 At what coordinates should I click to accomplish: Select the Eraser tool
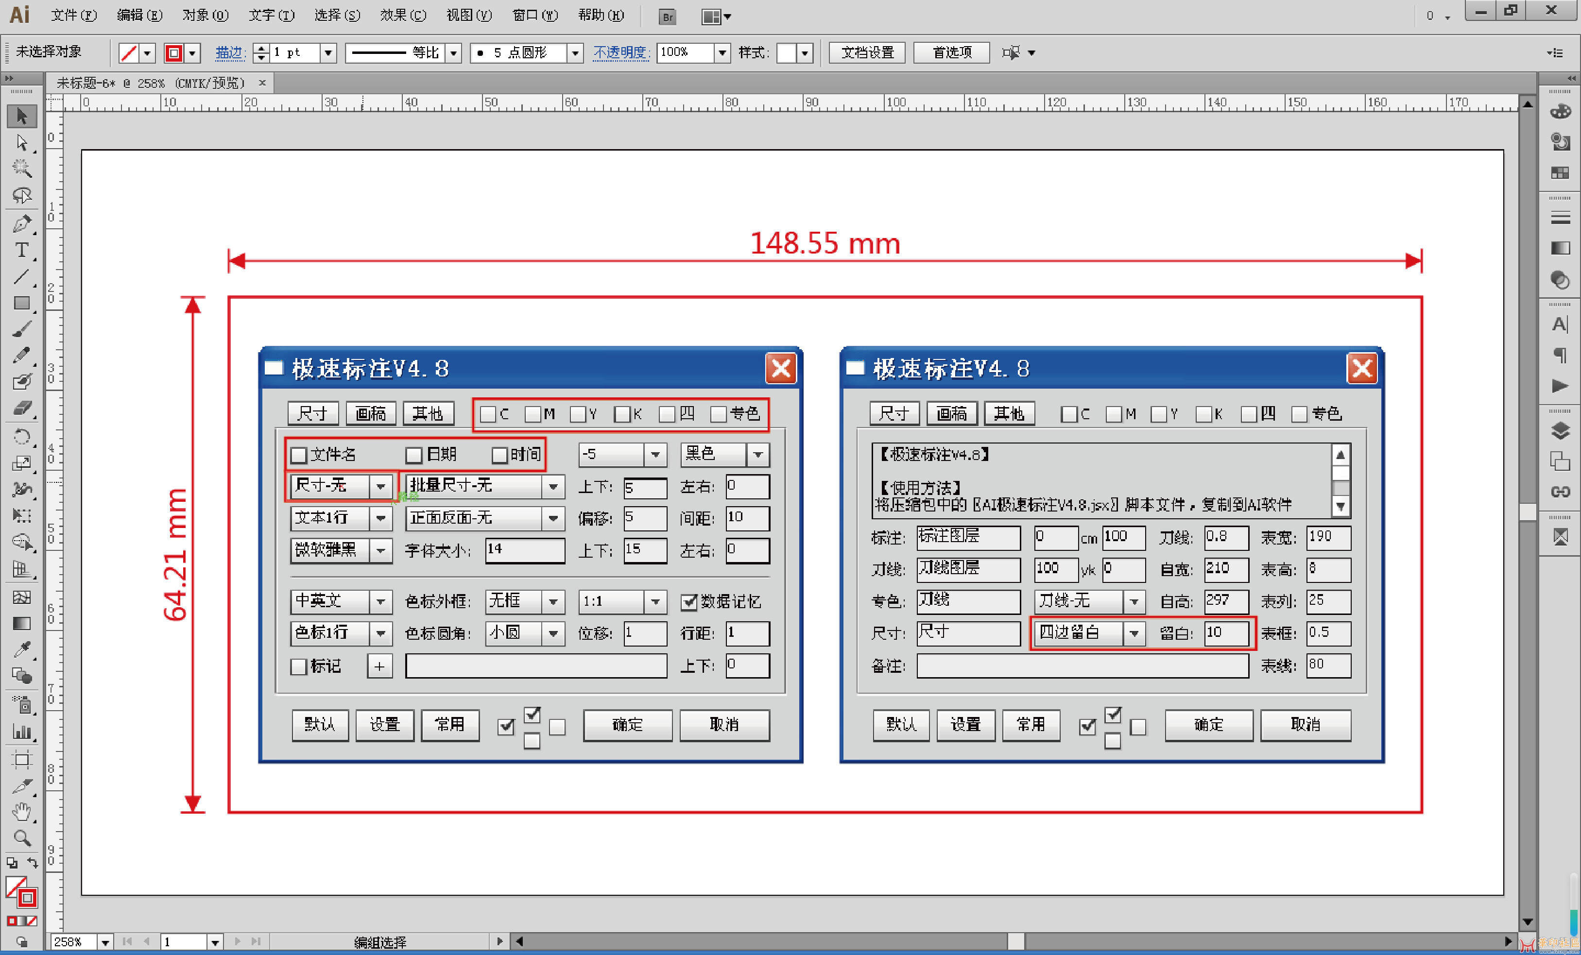point(22,408)
